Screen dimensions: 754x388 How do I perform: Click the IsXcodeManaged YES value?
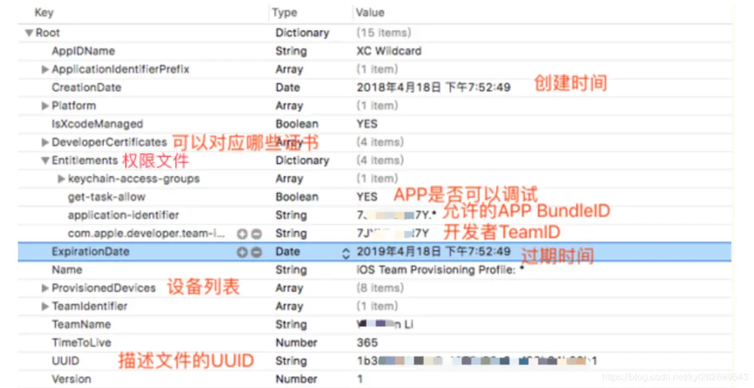point(367,124)
